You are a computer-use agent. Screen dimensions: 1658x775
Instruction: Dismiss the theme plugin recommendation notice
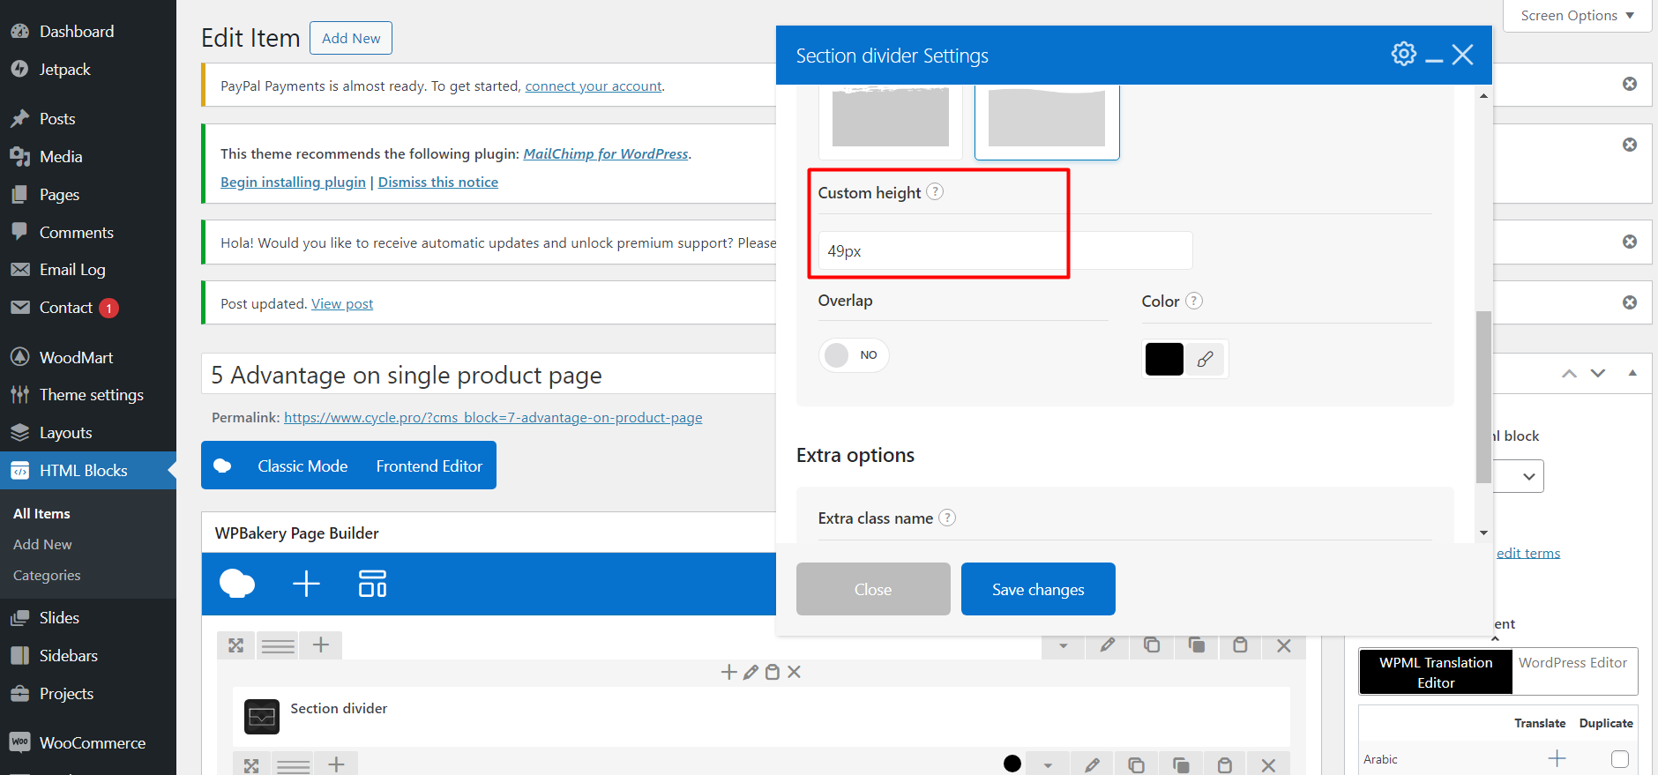click(1630, 145)
